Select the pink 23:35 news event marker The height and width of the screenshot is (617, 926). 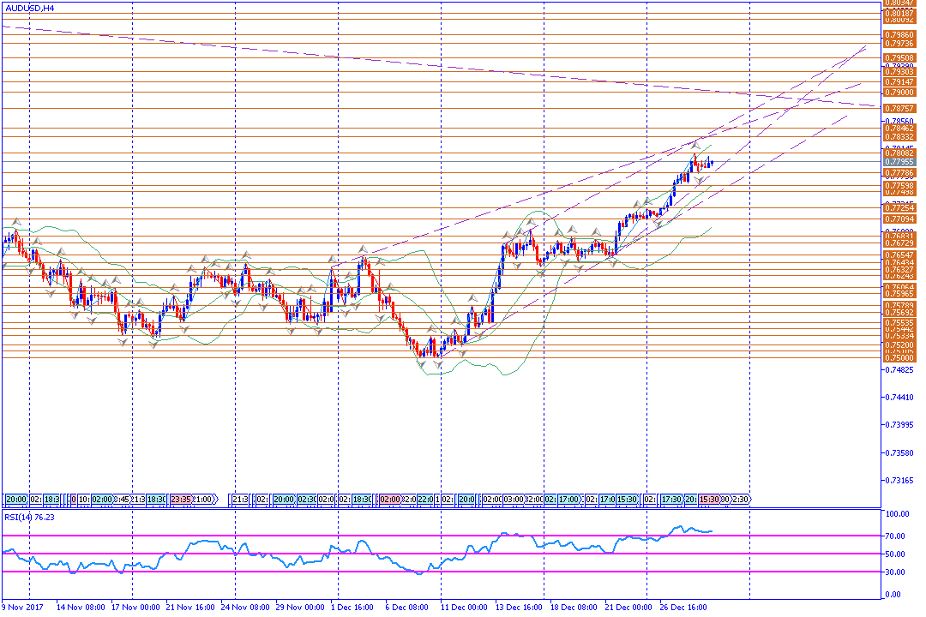[181, 500]
